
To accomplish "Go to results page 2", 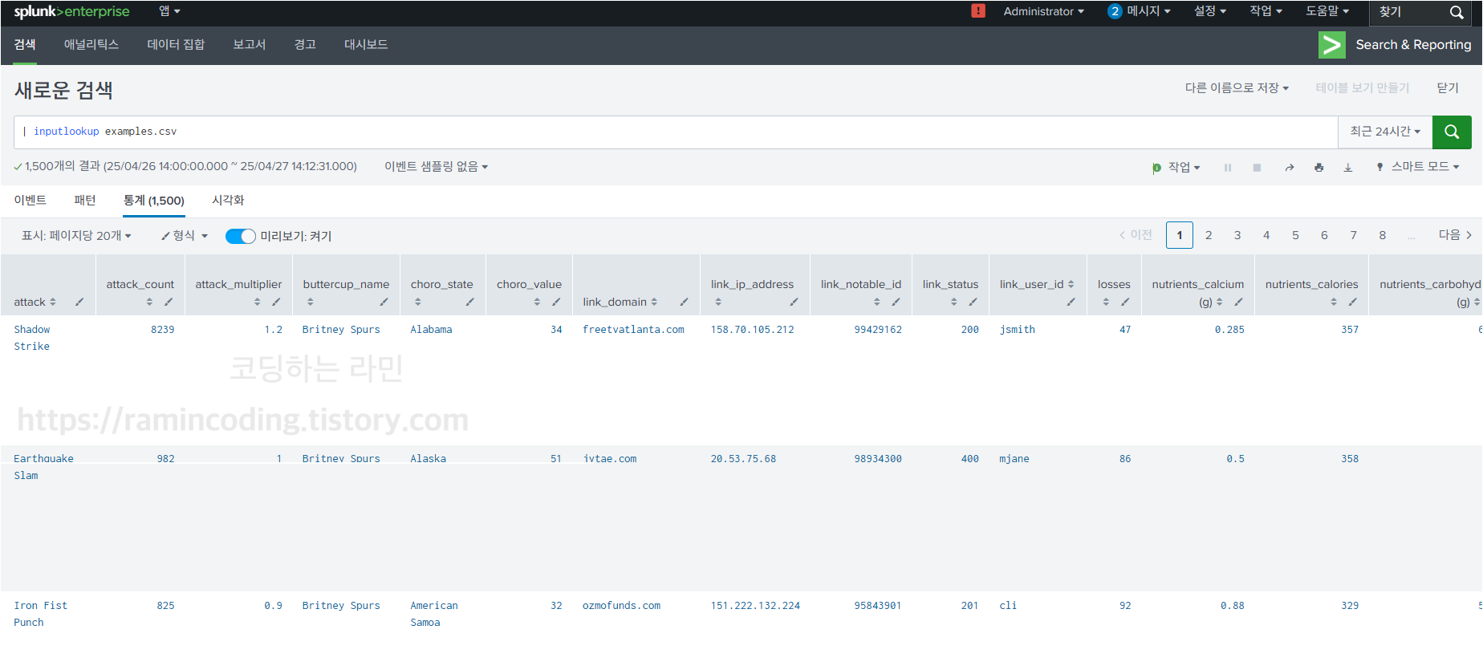I will tap(1209, 235).
